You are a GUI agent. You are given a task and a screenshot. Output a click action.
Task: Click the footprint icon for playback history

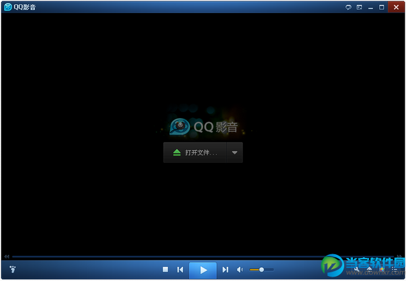pyautogui.click(x=12, y=269)
